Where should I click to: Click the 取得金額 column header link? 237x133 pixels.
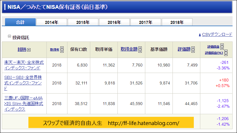click(x=129, y=49)
